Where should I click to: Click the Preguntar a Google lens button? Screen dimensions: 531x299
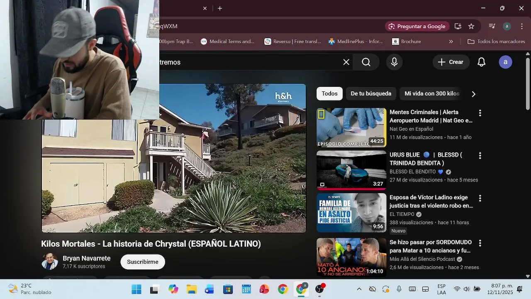(417, 26)
